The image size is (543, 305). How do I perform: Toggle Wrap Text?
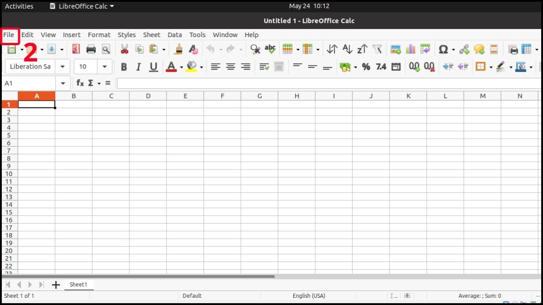(264, 67)
